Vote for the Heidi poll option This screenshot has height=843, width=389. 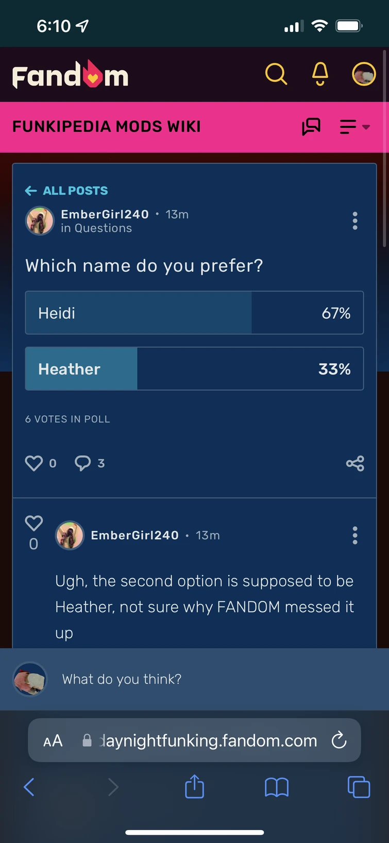click(194, 313)
